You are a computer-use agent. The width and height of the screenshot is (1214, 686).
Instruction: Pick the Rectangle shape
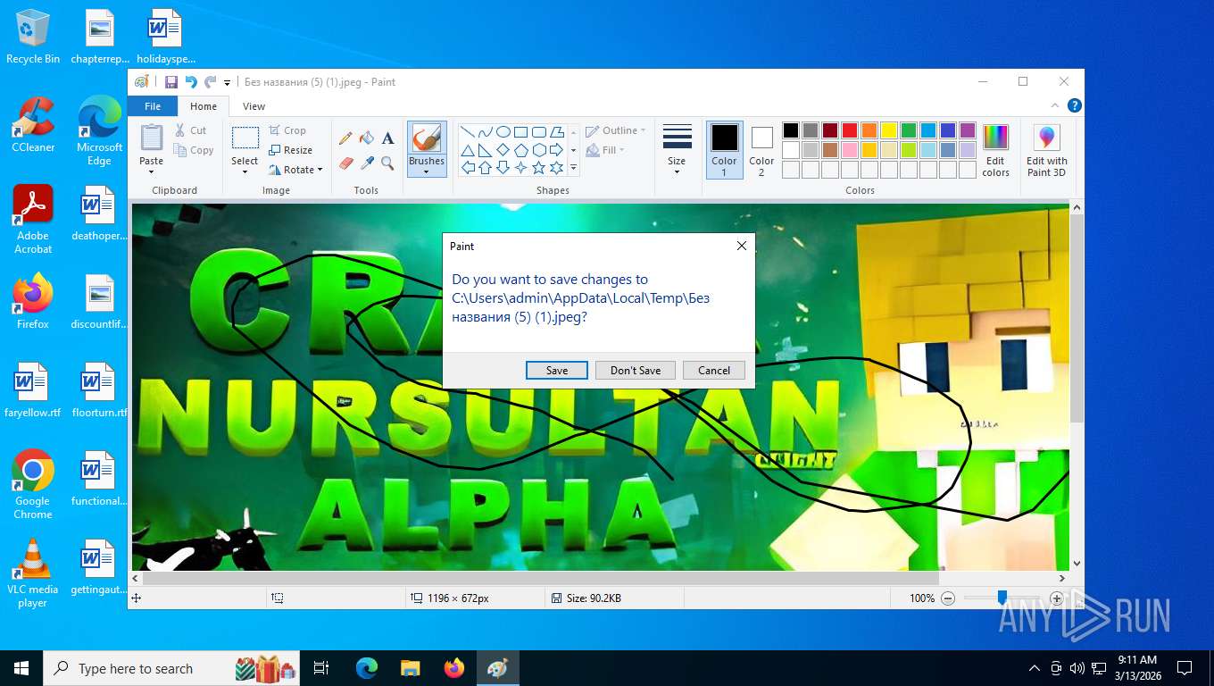(521, 132)
